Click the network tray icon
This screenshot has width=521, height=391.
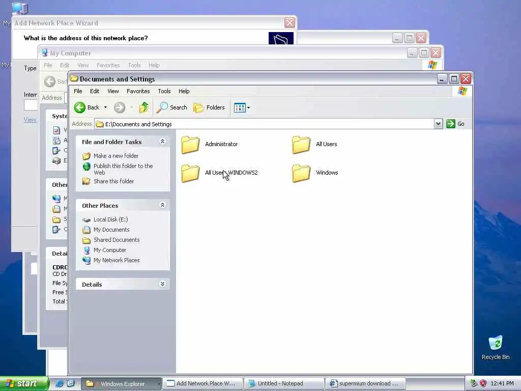(474, 384)
